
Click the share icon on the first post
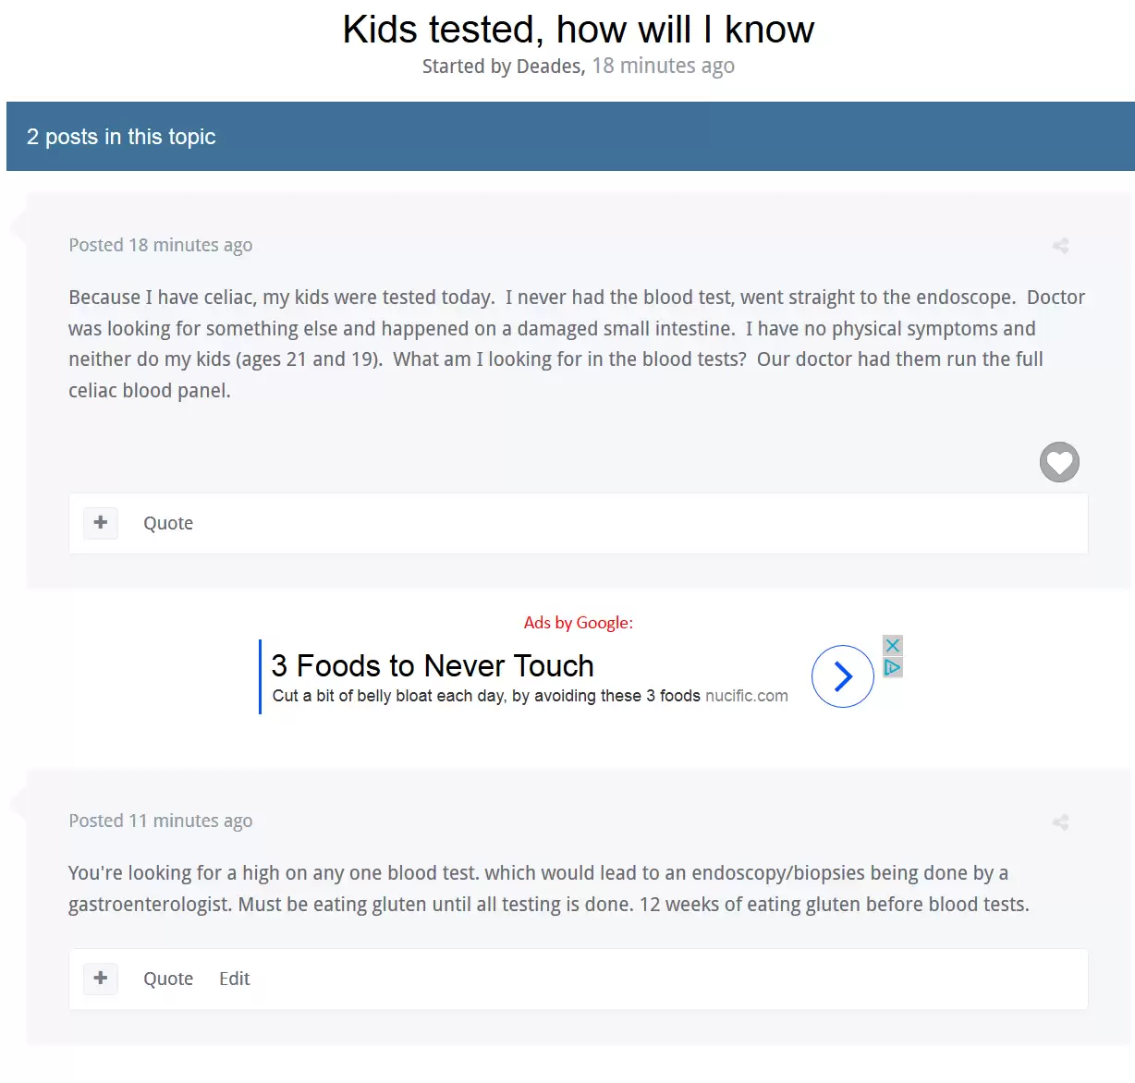1060,246
